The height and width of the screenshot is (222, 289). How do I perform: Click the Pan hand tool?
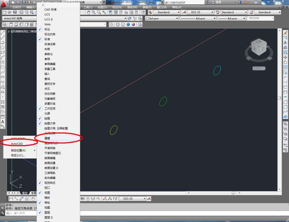point(89,12)
